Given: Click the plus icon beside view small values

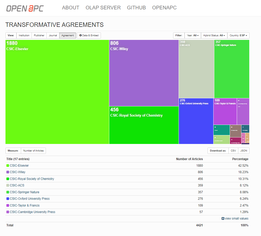Looking at the screenshot, I should pyautogui.click(x=223, y=218).
